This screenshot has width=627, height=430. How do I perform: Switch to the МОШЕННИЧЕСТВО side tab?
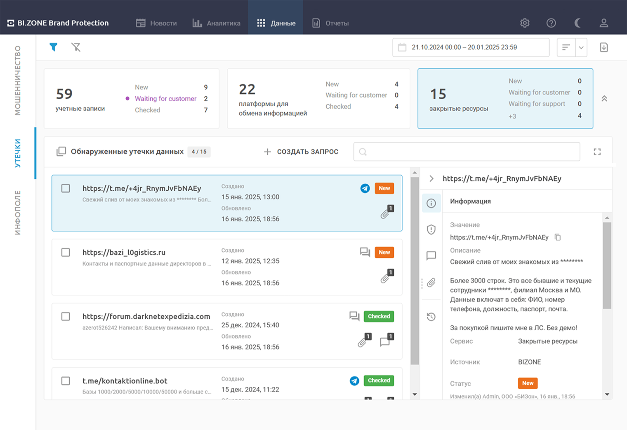click(x=18, y=80)
